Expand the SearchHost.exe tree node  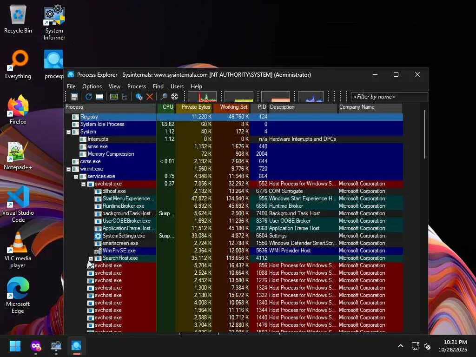[x=91, y=258]
